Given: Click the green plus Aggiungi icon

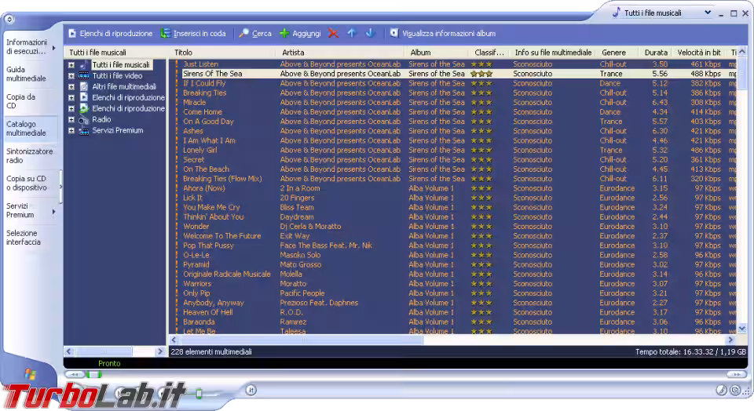Looking at the screenshot, I should coord(284,33).
